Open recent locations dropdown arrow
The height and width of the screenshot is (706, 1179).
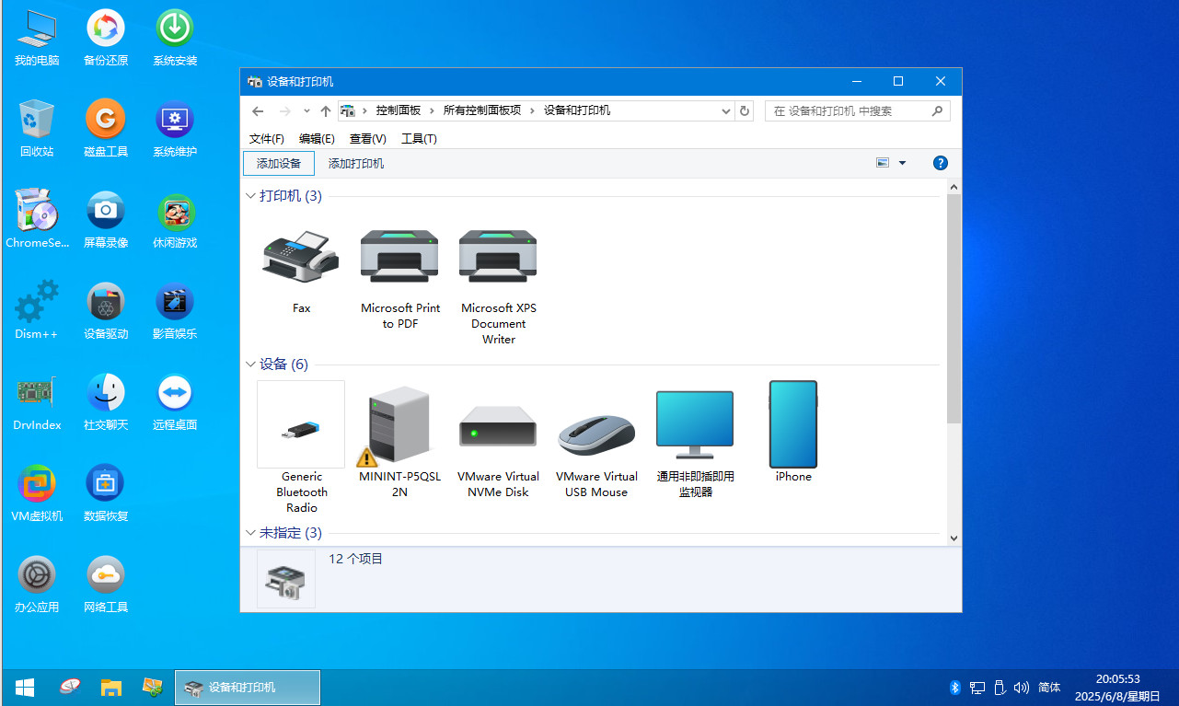click(x=306, y=110)
